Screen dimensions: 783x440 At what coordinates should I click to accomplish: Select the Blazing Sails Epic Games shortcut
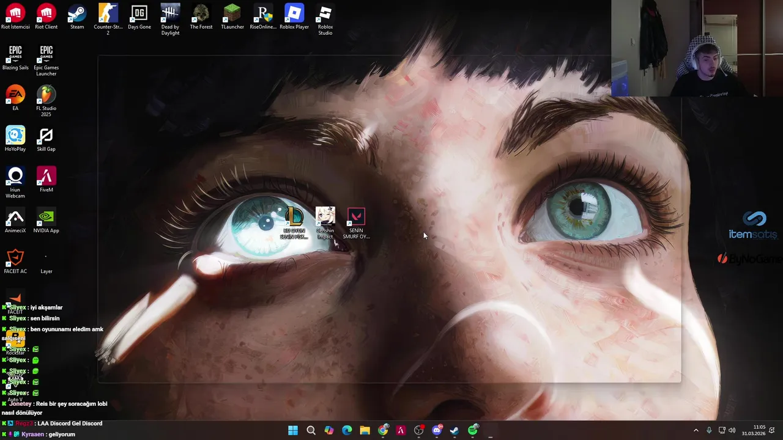(x=15, y=58)
